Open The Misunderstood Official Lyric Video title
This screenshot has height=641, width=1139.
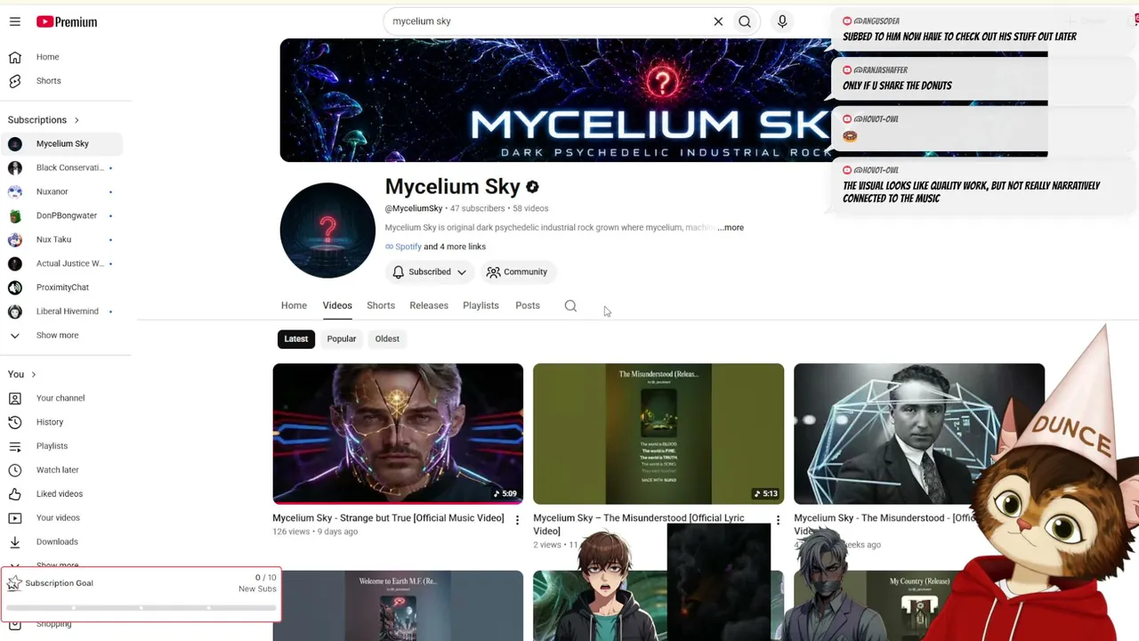pos(639,524)
